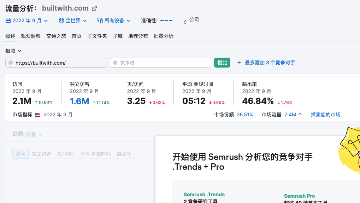This screenshot has height=203, width=360.
Task: Click the 1.78% bounce rate change
Action: point(285,103)
